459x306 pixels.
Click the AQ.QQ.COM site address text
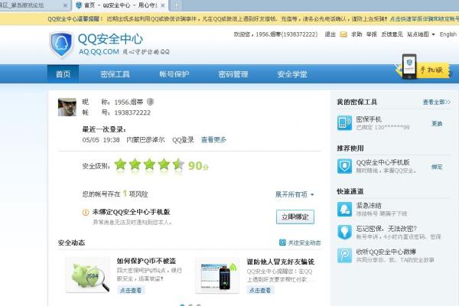[99, 51]
